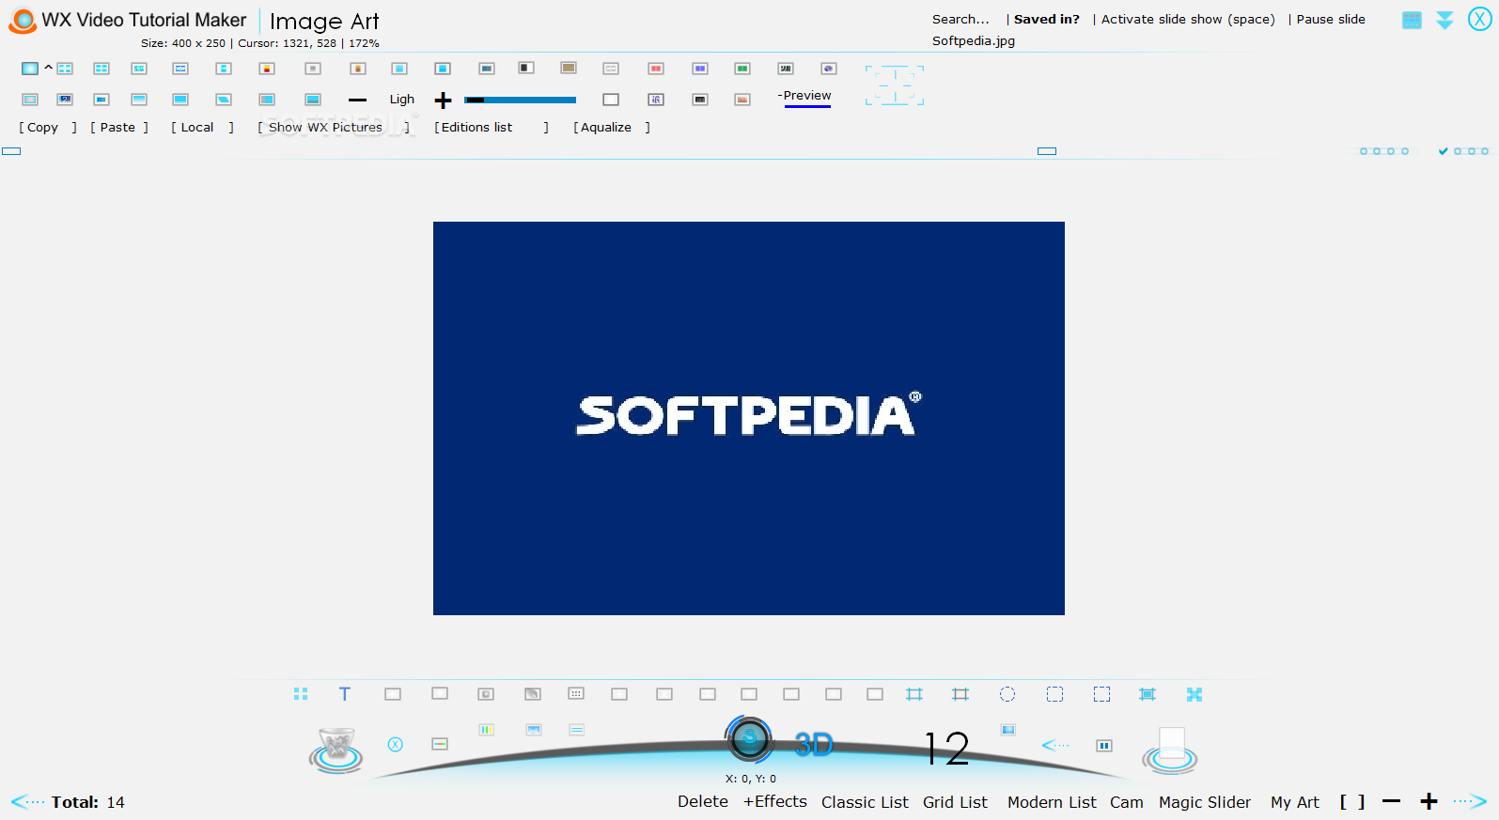1499x820 pixels.
Task: Click the Aqualize button
Action: point(612,128)
